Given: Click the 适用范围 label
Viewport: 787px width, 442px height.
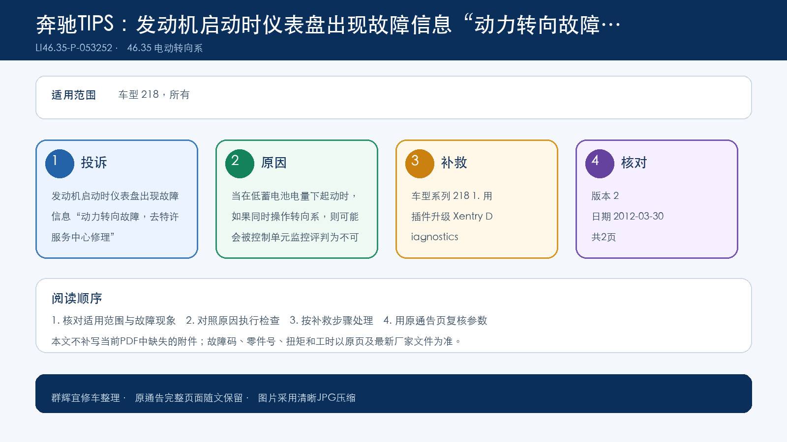Looking at the screenshot, I should click(74, 95).
